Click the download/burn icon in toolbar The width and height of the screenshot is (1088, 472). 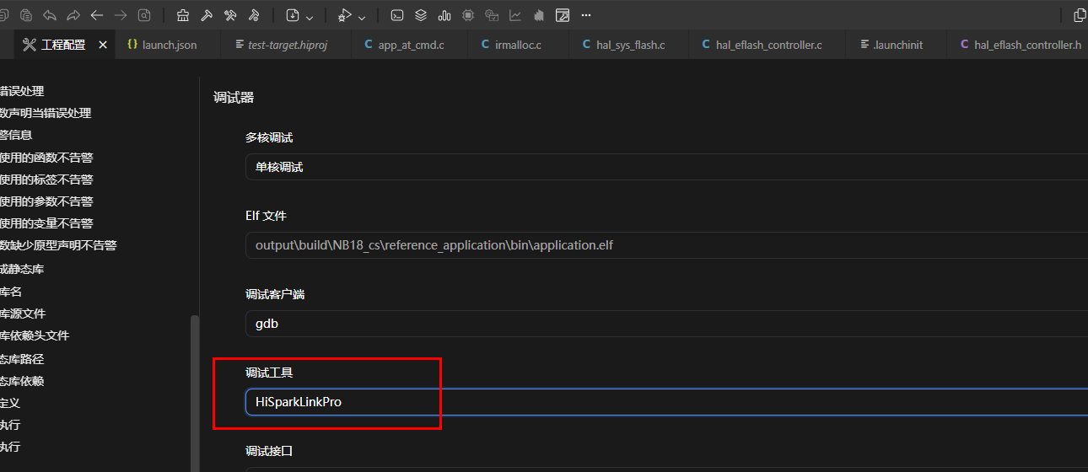coord(293,15)
